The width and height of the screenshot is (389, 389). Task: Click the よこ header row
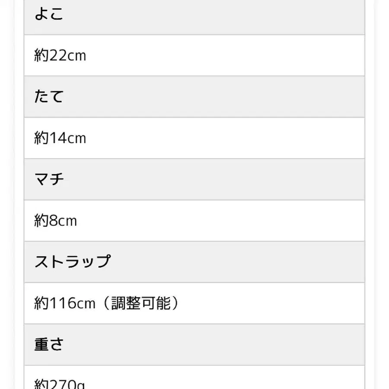194,16
